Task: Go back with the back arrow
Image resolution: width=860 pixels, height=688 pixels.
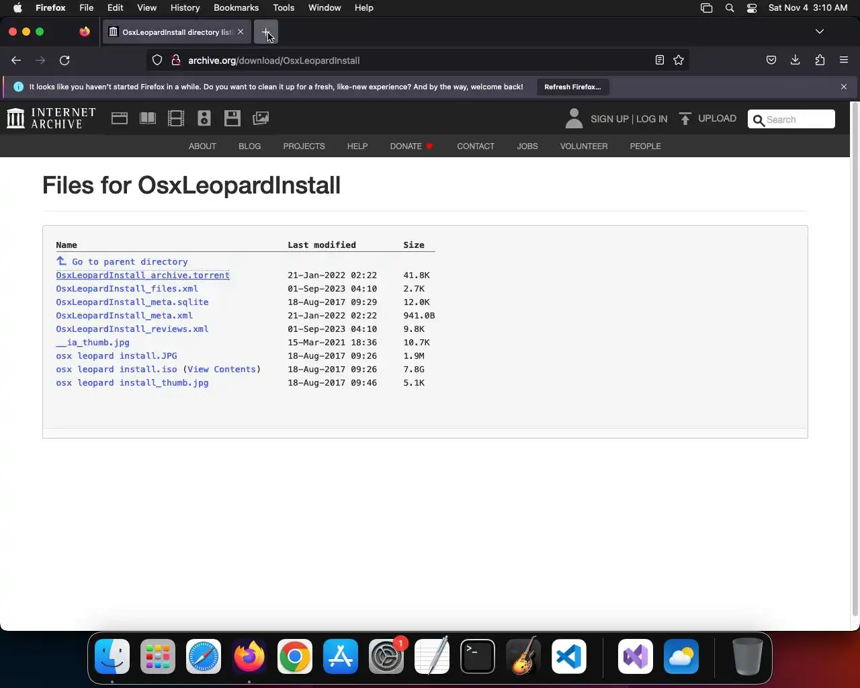Action: point(16,60)
